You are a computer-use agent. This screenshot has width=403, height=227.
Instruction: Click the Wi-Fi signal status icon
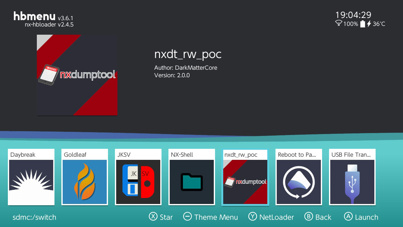[x=339, y=23]
